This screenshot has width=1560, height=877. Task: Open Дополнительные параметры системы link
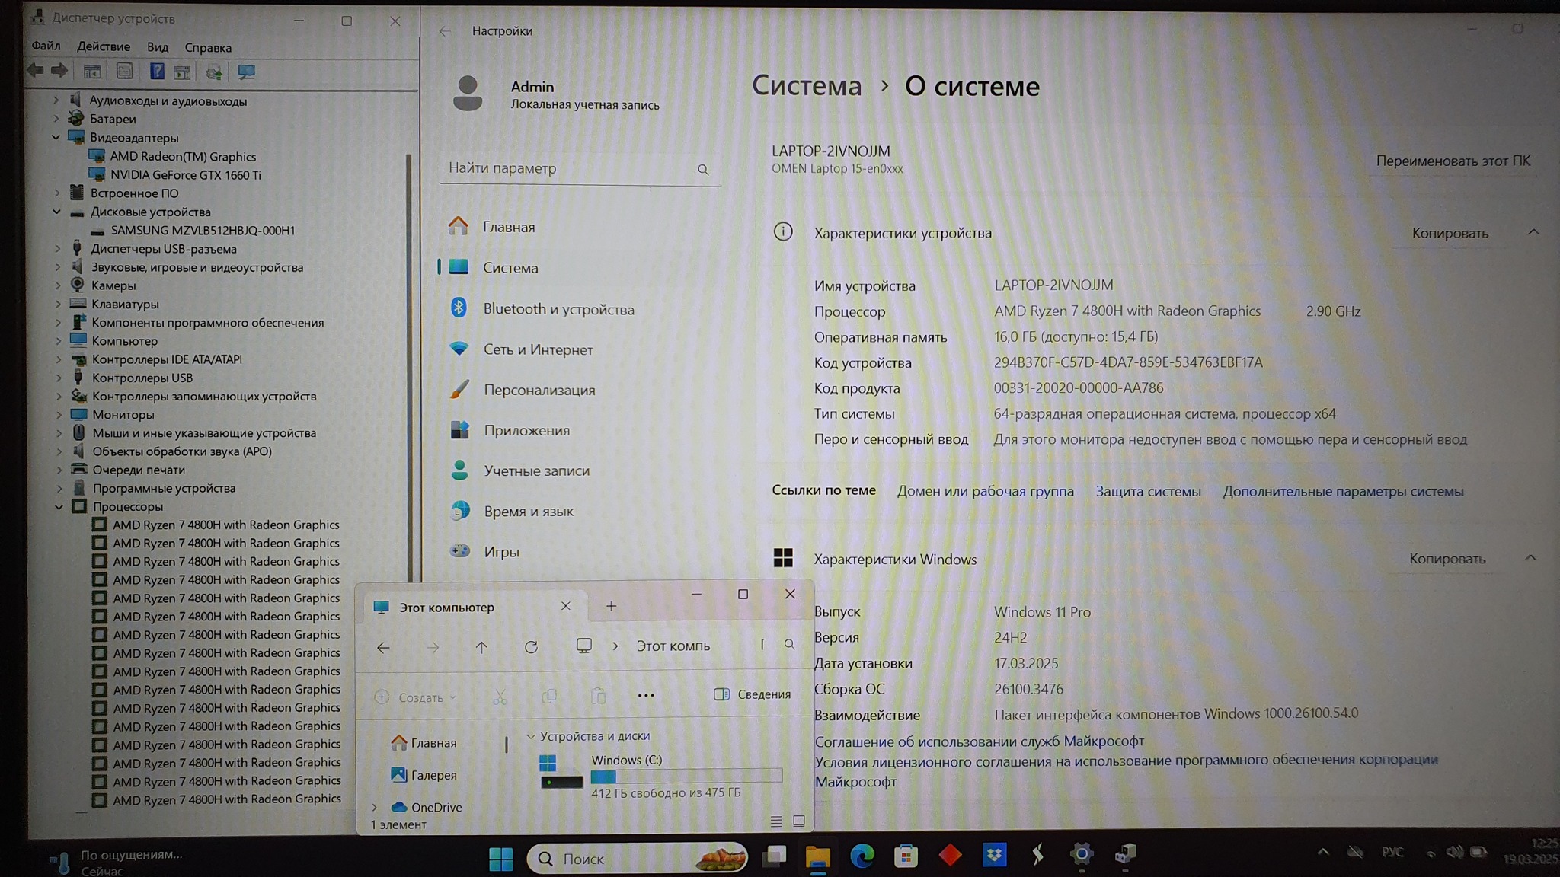pos(1343,492)
